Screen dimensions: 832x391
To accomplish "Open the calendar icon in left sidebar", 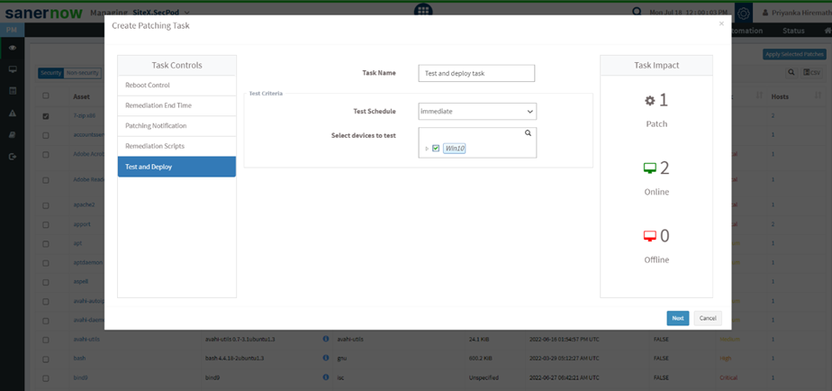I will tap(13, 91).
